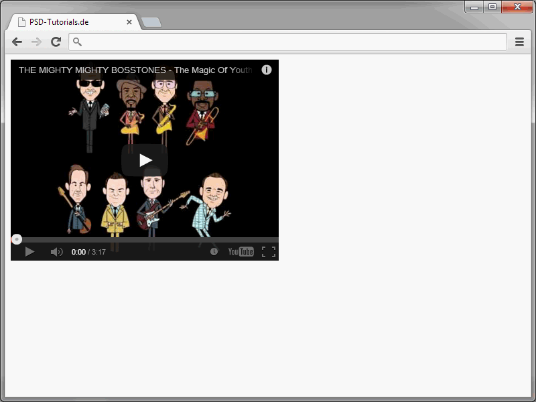Maximize the browser window
This screenshot has width=536, height=402.
click(x=492, y=7)
